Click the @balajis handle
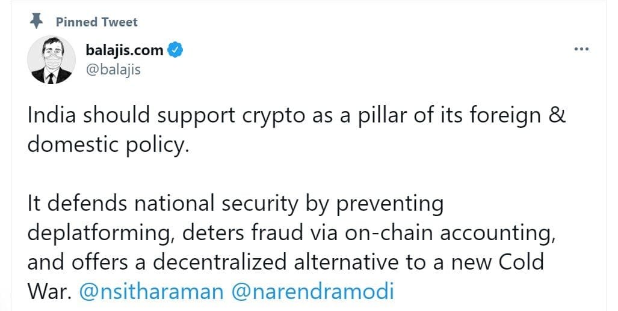The height and width of the screenshot is (311, 618). click(113, 70)
